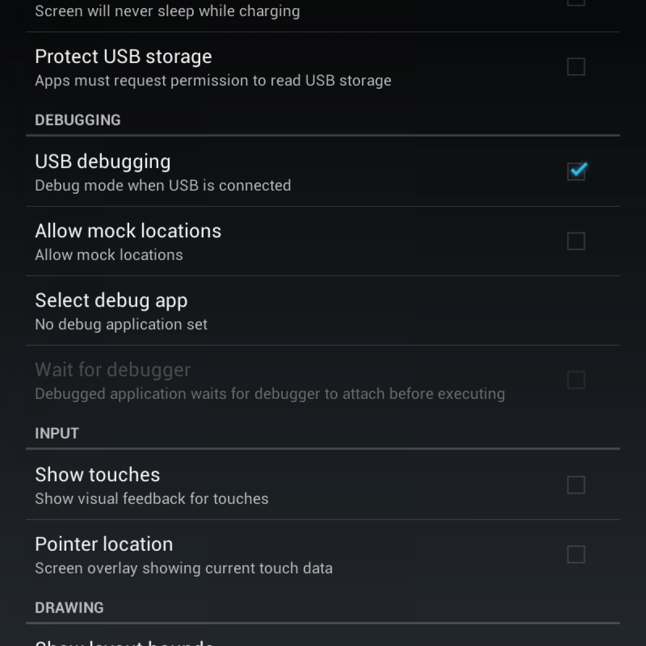
Task: Select the Allow mock locations heading
Action: [x=128, y=231]
